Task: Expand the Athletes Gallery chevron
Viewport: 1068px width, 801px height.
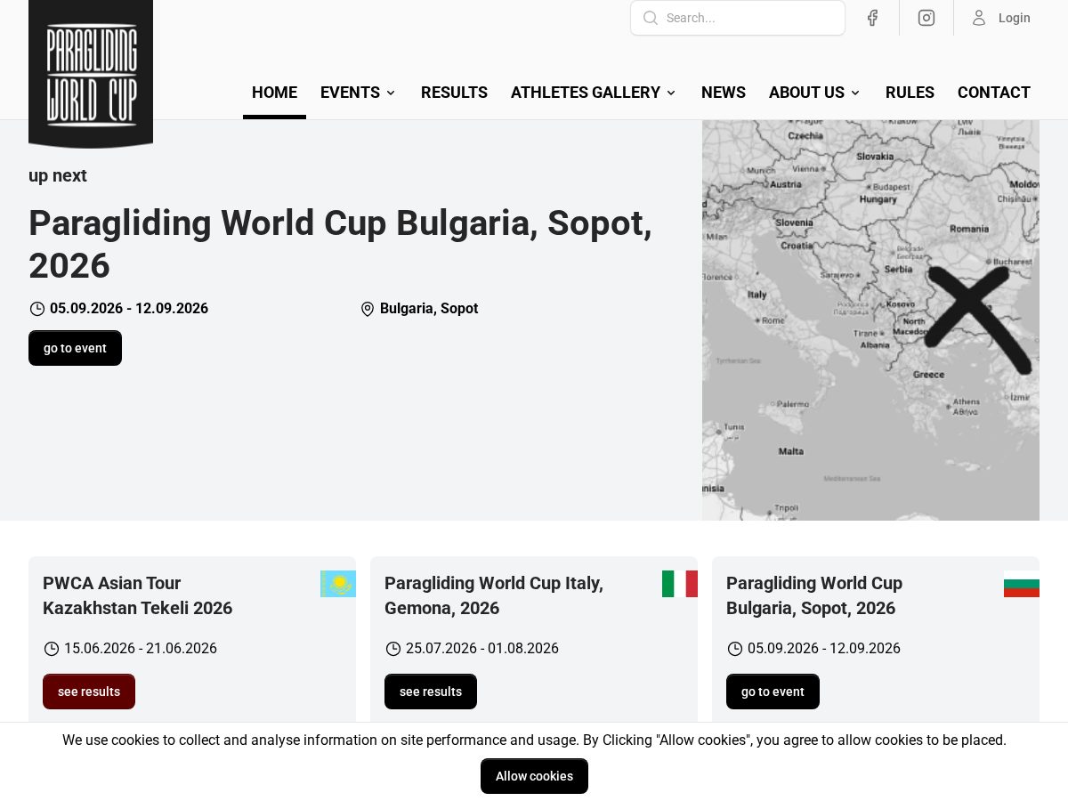Action: pyautogui.click(x=671, y=93)
